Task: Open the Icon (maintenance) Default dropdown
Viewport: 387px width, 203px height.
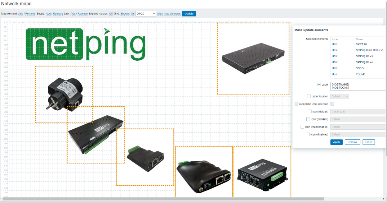Action: (358, 127)
